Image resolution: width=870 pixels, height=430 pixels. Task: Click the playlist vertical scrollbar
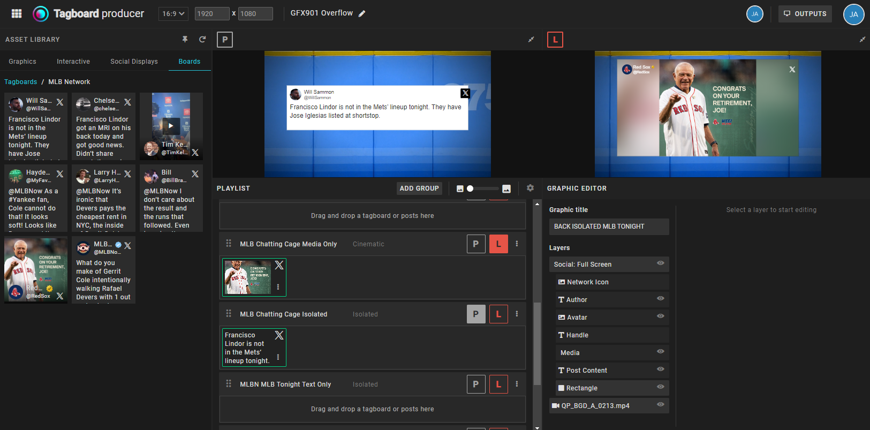click(537, 343)
